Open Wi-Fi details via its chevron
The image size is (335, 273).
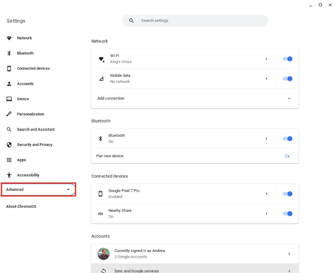(x=267, y=59)
